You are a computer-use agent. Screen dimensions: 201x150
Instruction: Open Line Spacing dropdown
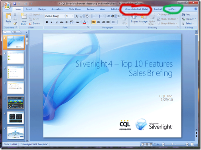click(118, 16)
